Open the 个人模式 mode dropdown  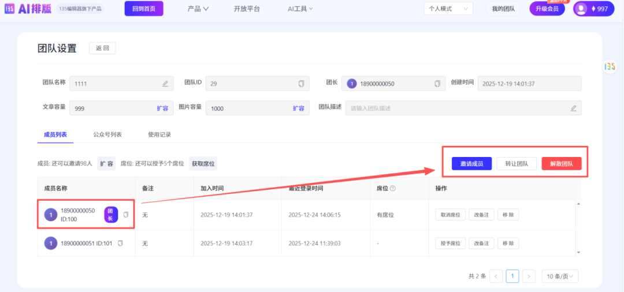click(448, 9)
